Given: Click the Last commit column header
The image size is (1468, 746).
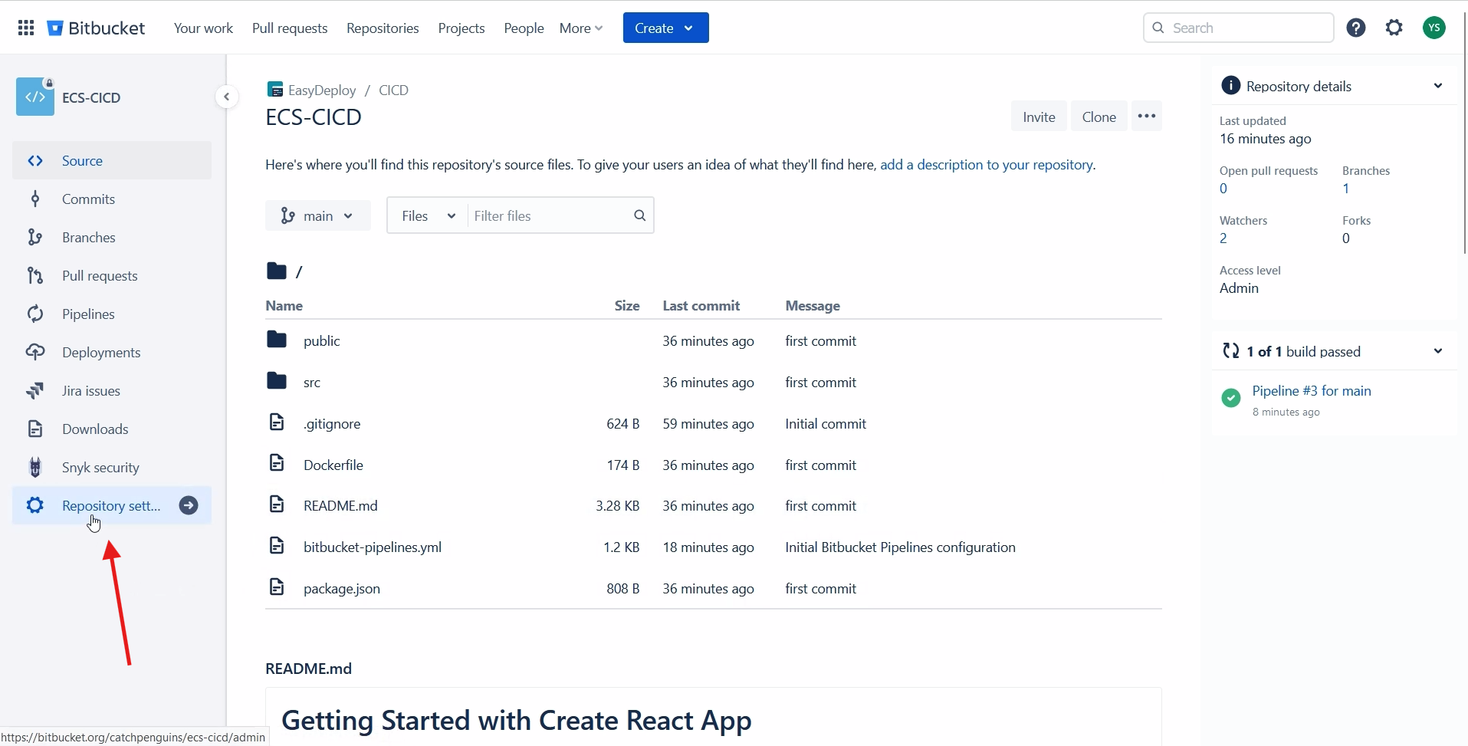Looking at the screenshot, I should click(x=701, y=306).
